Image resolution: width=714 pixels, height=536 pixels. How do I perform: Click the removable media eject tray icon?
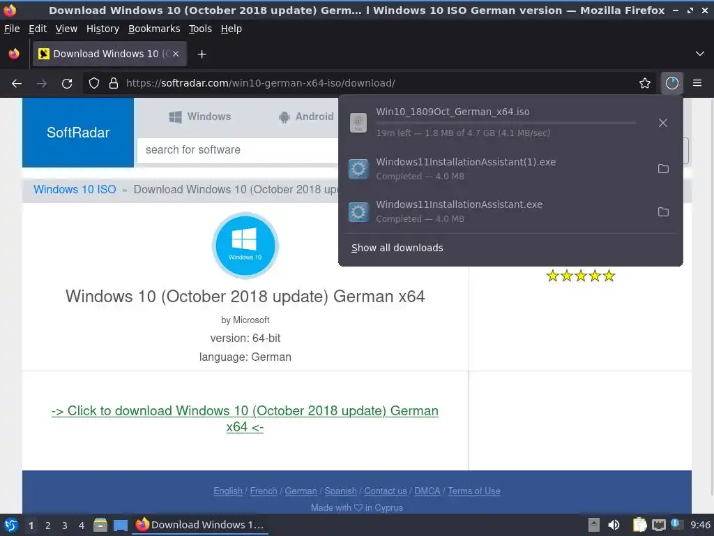point(593,525)
